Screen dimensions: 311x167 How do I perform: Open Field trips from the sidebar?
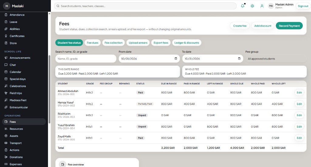(x=24, y=93)
